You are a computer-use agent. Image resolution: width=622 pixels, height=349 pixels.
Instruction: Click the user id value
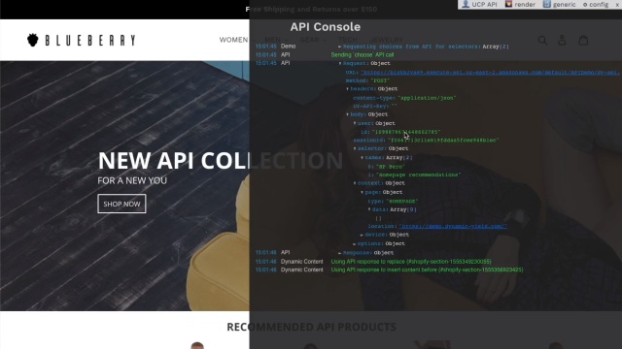pos(406,132)
